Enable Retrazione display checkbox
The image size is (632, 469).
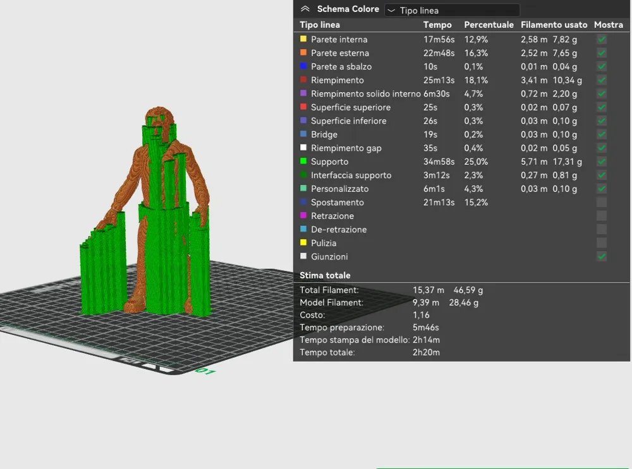[x=602, y=216]
